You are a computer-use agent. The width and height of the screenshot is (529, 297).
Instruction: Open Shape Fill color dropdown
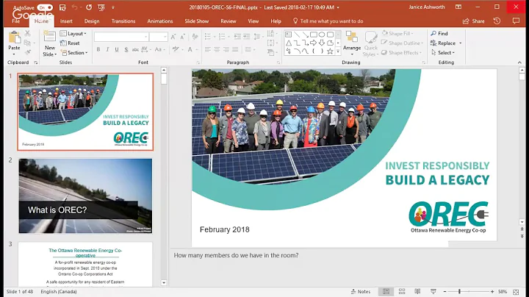point(397,33)
